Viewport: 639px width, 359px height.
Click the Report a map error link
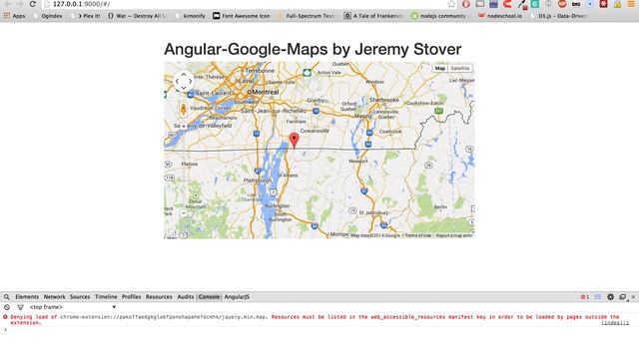pos(454,235)
